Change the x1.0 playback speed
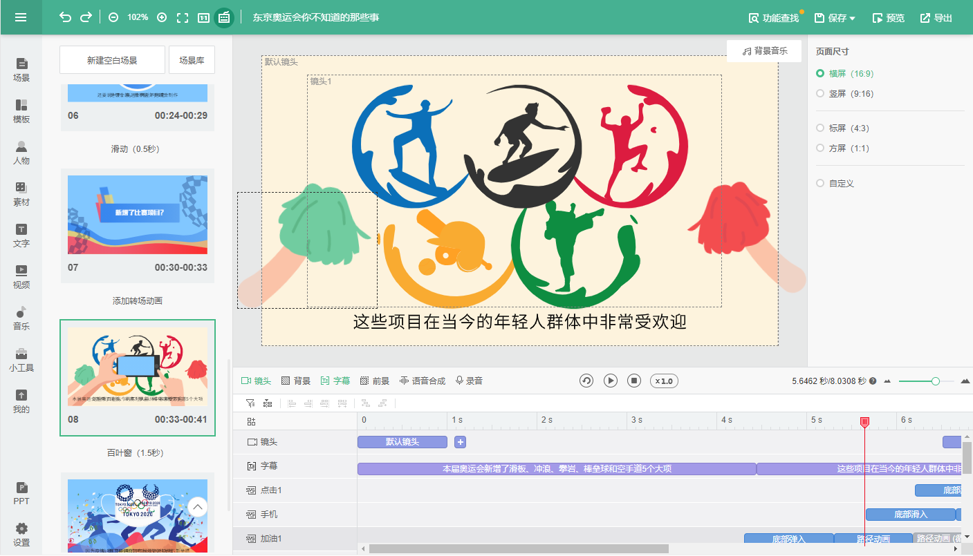Screen dimensions: 973x556 click(663, 381)
